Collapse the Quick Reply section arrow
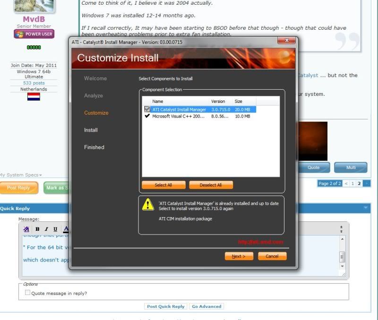378x320 pixels. (366, 208)
